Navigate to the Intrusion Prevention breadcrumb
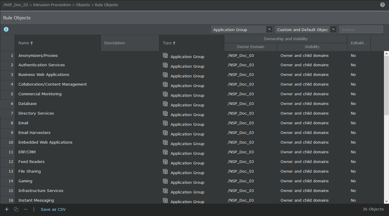The height and width of the screenshot is (216, 389). click(x=52, y=5)
